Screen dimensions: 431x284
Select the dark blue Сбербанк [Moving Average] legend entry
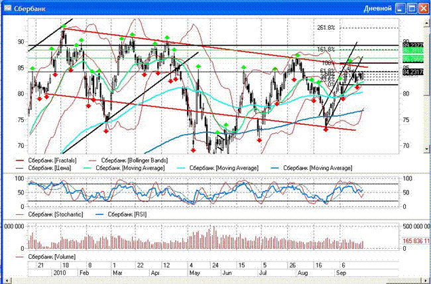pos(312,168)
